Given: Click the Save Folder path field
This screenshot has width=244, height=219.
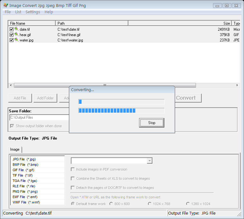Looking at the screenshot, I should tap(40, 117).
